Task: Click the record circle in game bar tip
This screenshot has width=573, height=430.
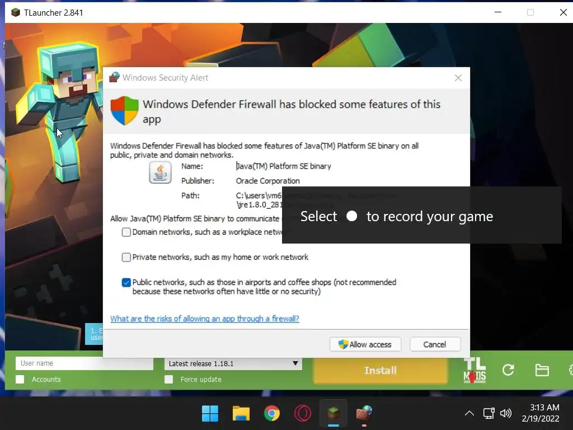Action: (x=351, y=216)
